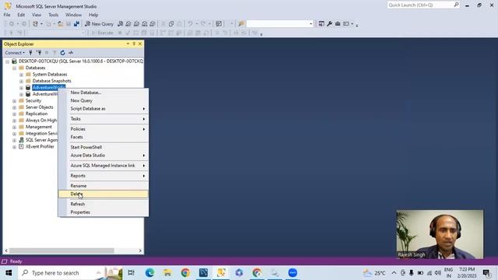Close the Object Explorer panel

click(x=140, y=44)
